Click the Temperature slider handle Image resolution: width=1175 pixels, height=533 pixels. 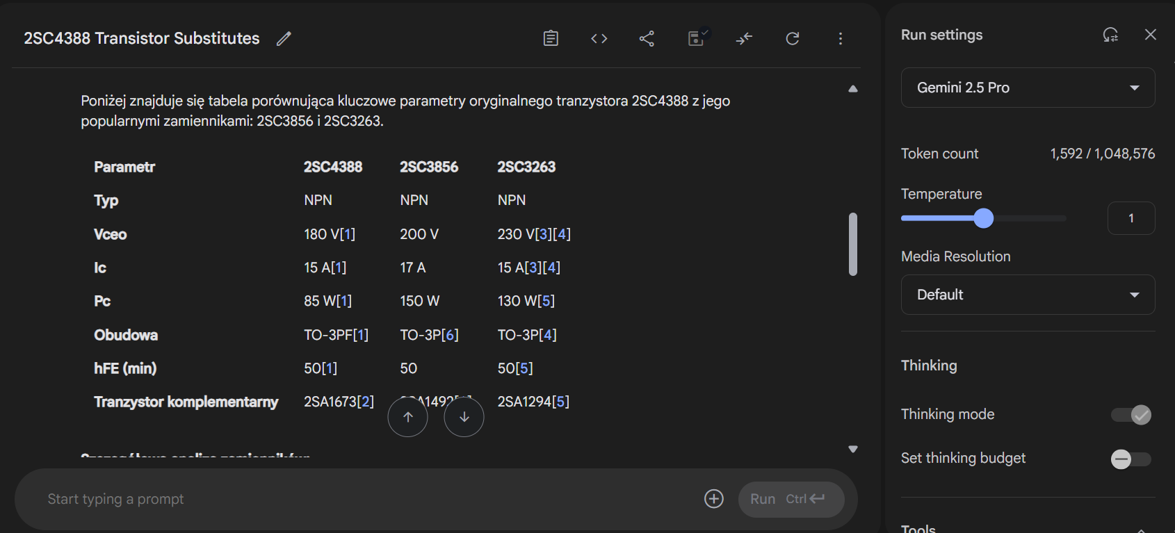[983, 218]
